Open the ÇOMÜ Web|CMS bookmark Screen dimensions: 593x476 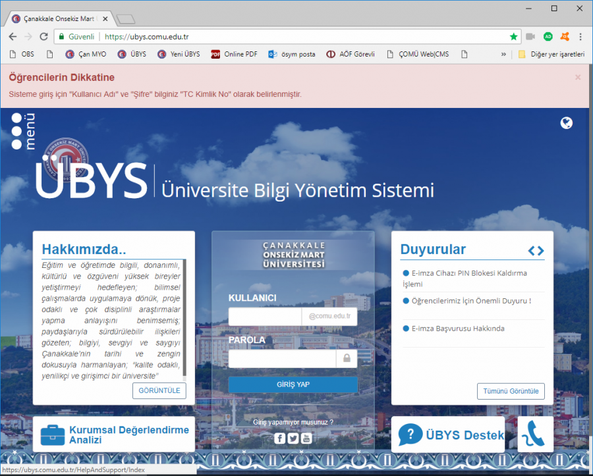pos(418,55)
